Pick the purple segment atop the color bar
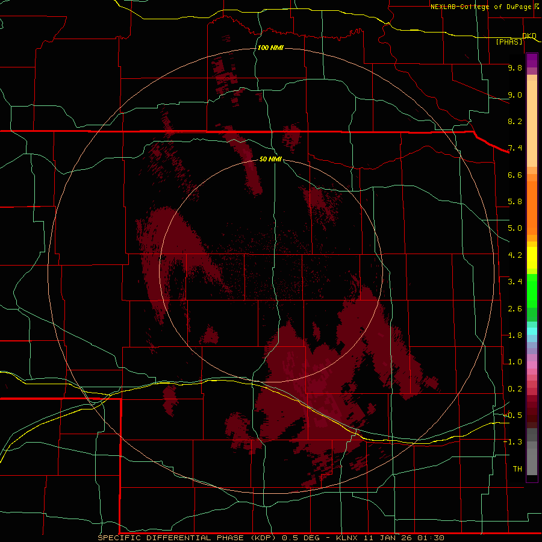Viewport: 542px width, 542px height. [532, 60]
